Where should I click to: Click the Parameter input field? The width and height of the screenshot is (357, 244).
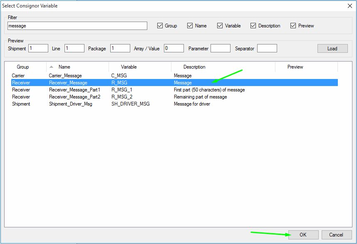[x=221, y=48]
